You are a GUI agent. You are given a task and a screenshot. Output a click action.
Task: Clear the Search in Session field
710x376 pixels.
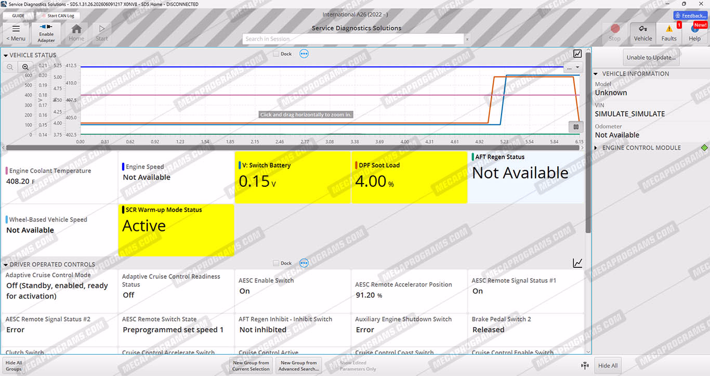[467, 39]
